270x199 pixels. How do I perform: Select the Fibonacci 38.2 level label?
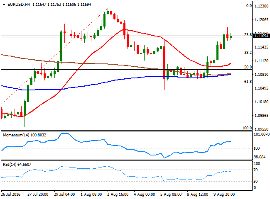pyautogui.click(x=248, y=53)
